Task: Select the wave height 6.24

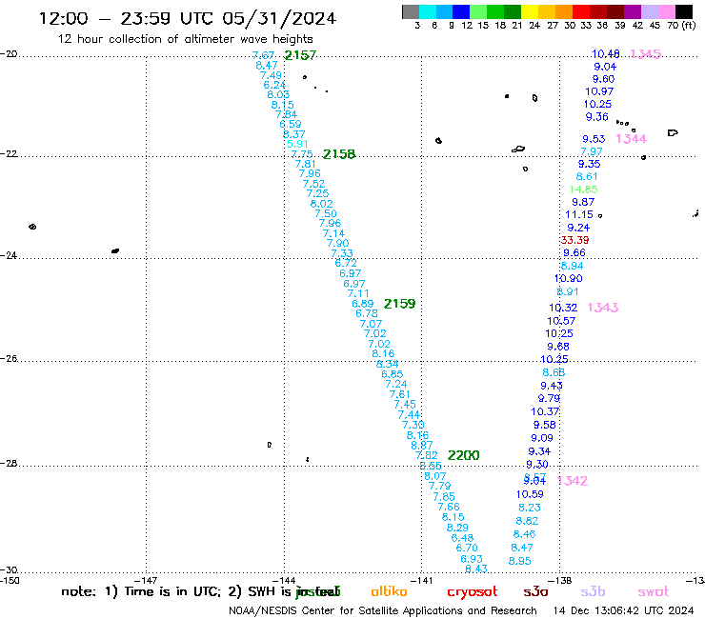Action: [x=274, y=85]
